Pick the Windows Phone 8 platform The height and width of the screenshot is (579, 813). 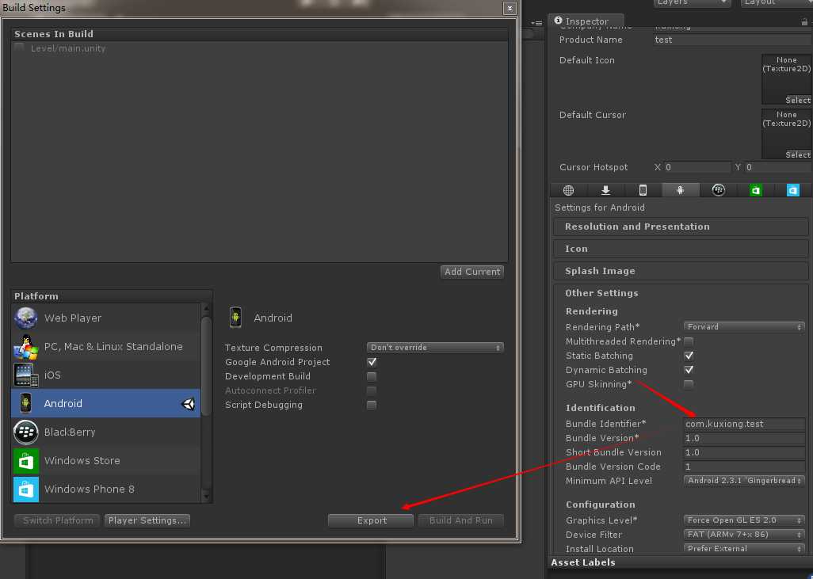click(105, 489)
